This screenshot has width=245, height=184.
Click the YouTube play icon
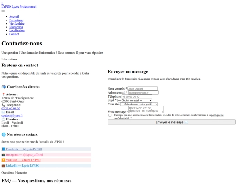tap(3, 160)
